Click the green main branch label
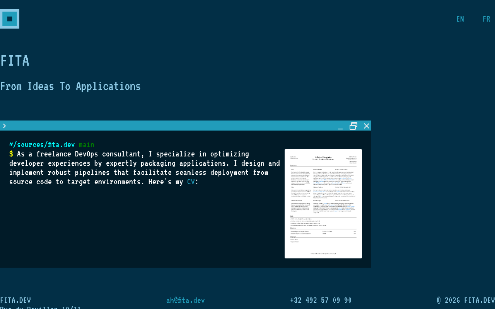495x309 pixels. pos(87,145)
